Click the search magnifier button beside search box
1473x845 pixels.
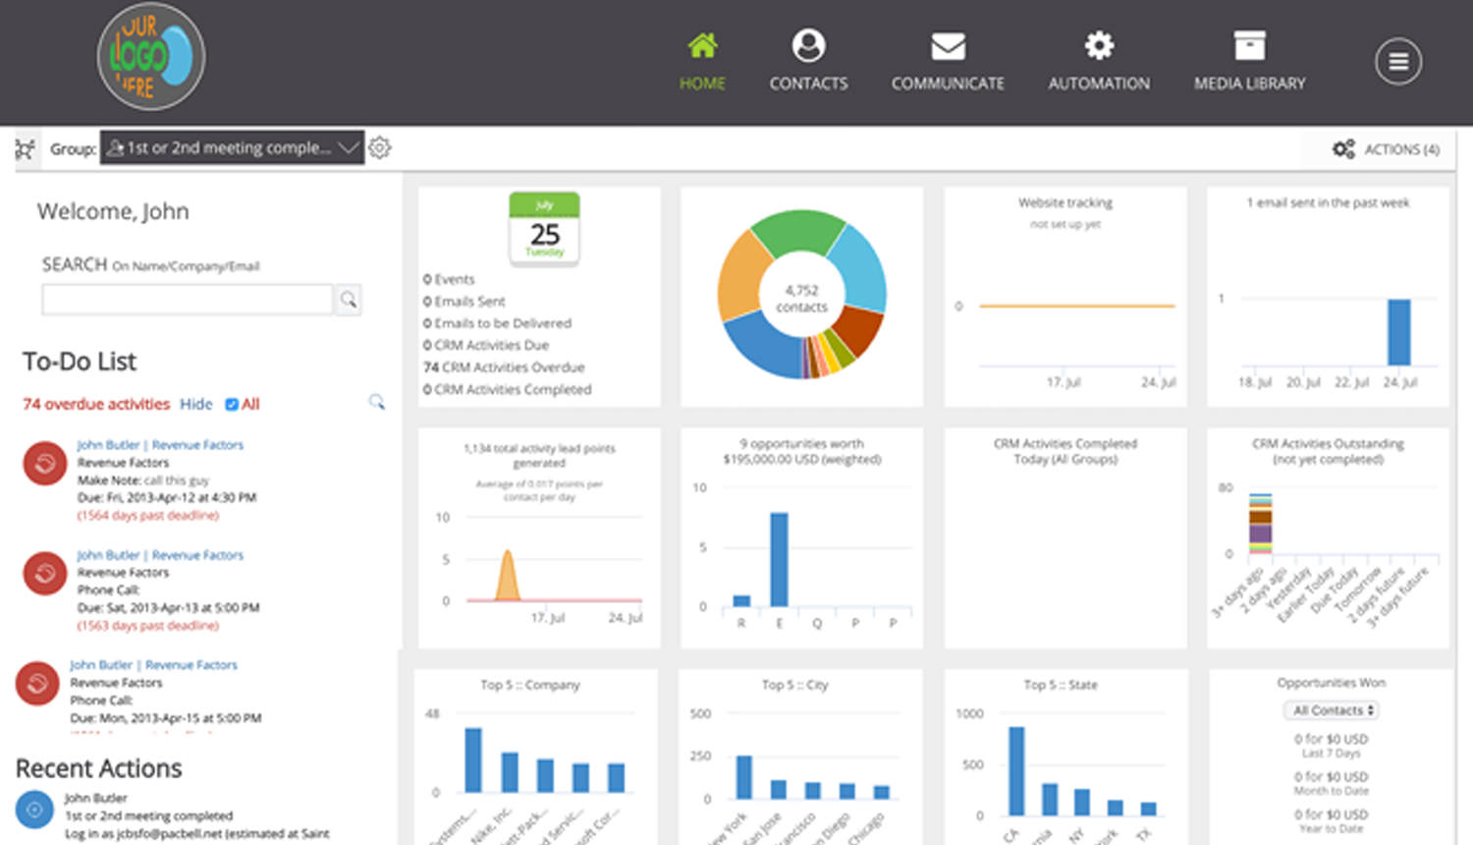click(x=349, y=300)
